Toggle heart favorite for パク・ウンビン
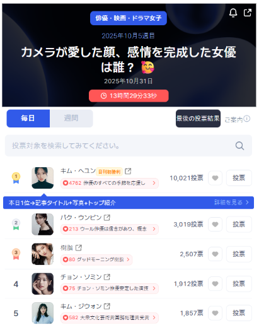Image resolution: width=259 pixels, height=330 pixels. point(215,225)
